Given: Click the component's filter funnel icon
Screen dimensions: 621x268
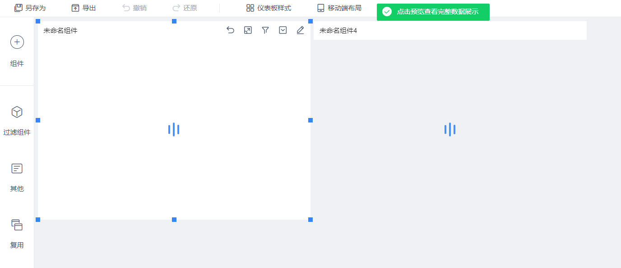Looking at the screenshot, I should coord(265,30).
